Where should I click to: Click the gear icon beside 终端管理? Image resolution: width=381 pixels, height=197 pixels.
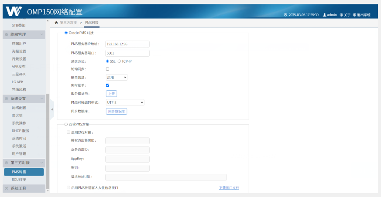7,34
